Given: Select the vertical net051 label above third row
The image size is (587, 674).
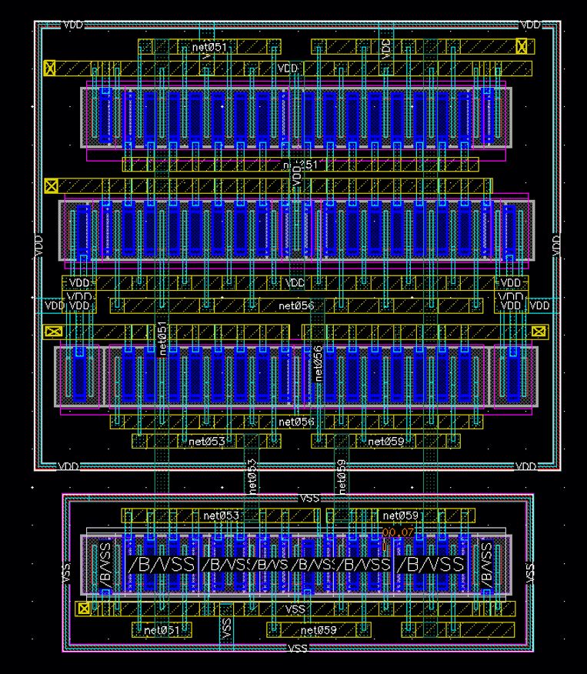Looking at the screenshot, I should click(162, 339).
